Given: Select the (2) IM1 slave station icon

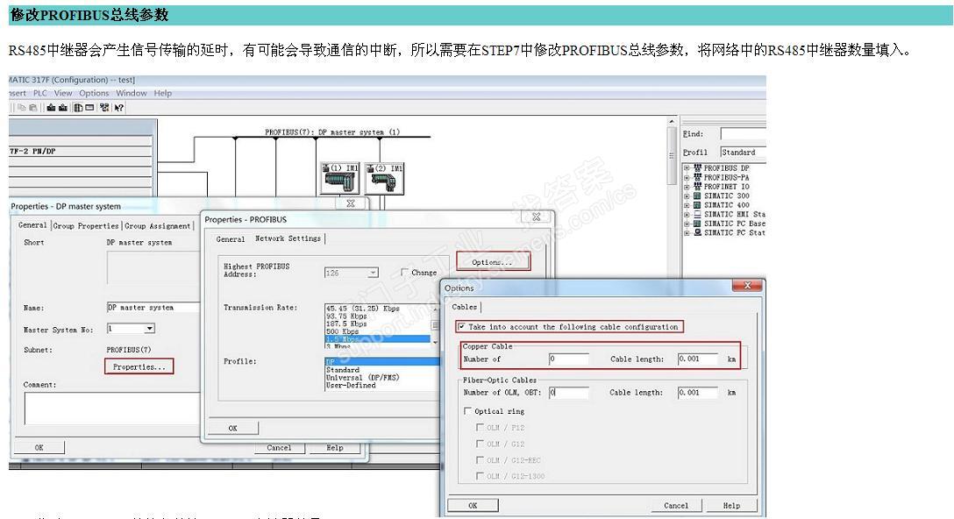Looking at the screenshot, I should (384, 178).
